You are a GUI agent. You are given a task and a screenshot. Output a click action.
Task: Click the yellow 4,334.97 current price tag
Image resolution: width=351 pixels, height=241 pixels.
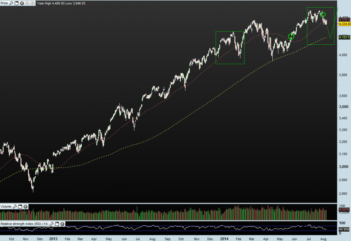345,24
